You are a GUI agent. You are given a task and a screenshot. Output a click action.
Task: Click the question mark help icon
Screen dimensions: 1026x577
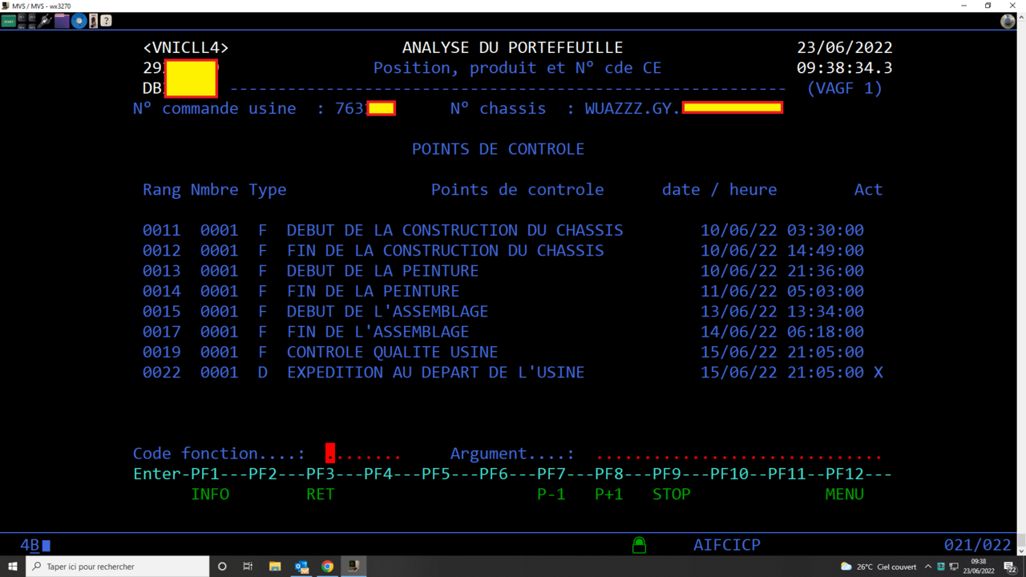pos(106,21)
